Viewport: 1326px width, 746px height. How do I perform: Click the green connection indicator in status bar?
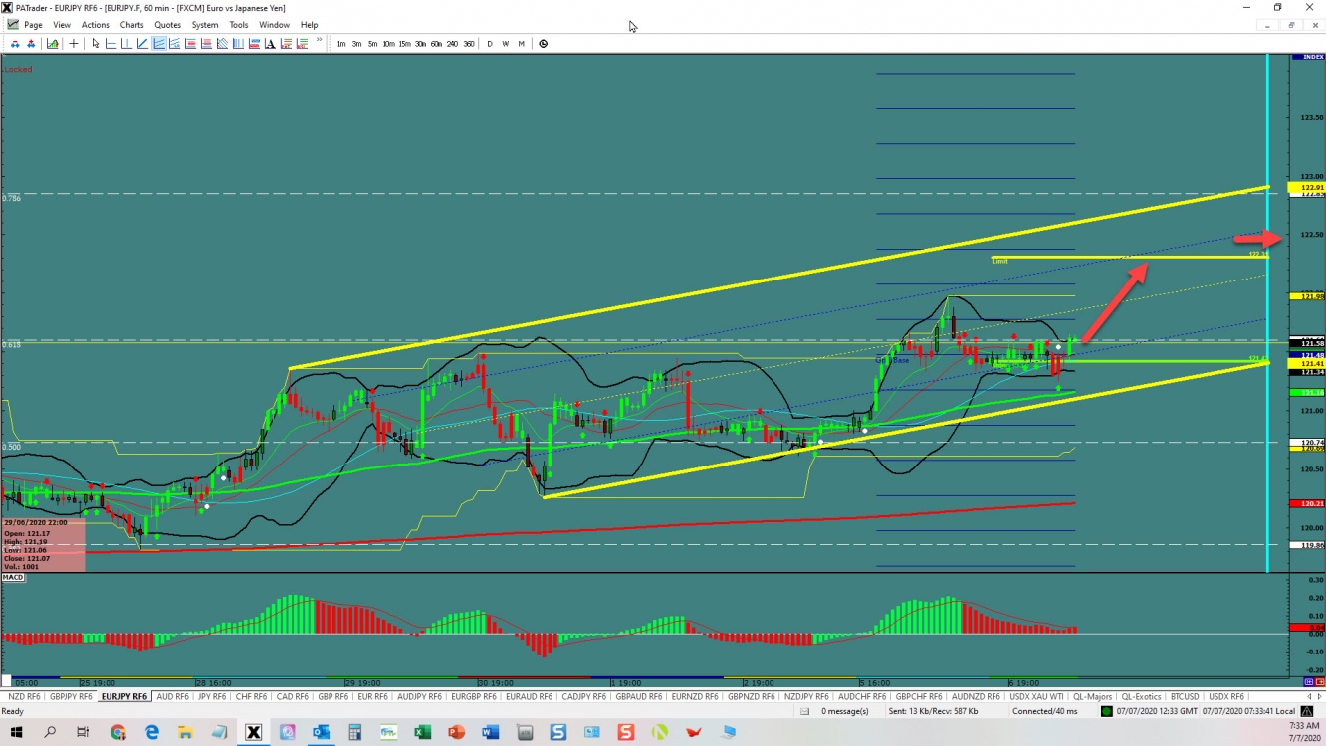tap(1107, 711)
